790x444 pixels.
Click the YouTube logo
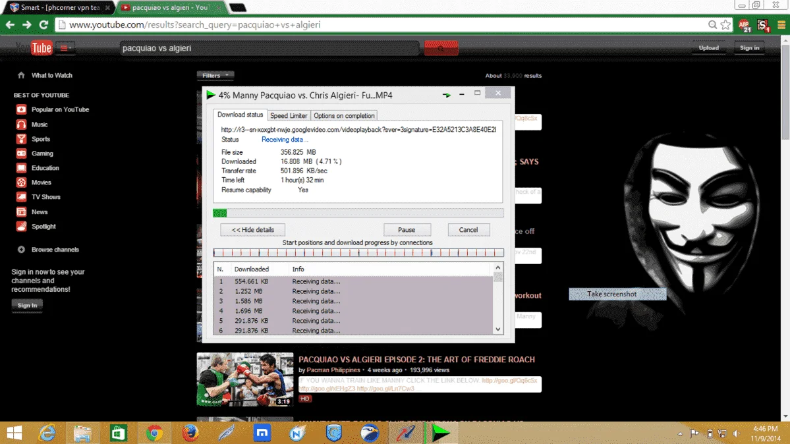pyautogui.click(x=33, y=48)
